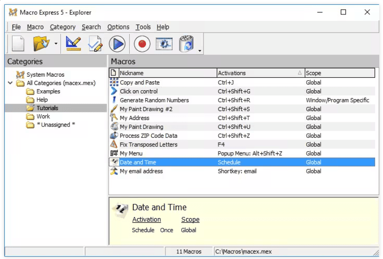Select the My Menu macro name
The image size is (383, 259).
click(131, 153)
